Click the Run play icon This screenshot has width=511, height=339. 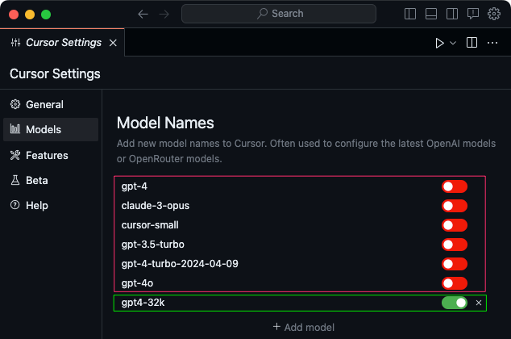439,43
